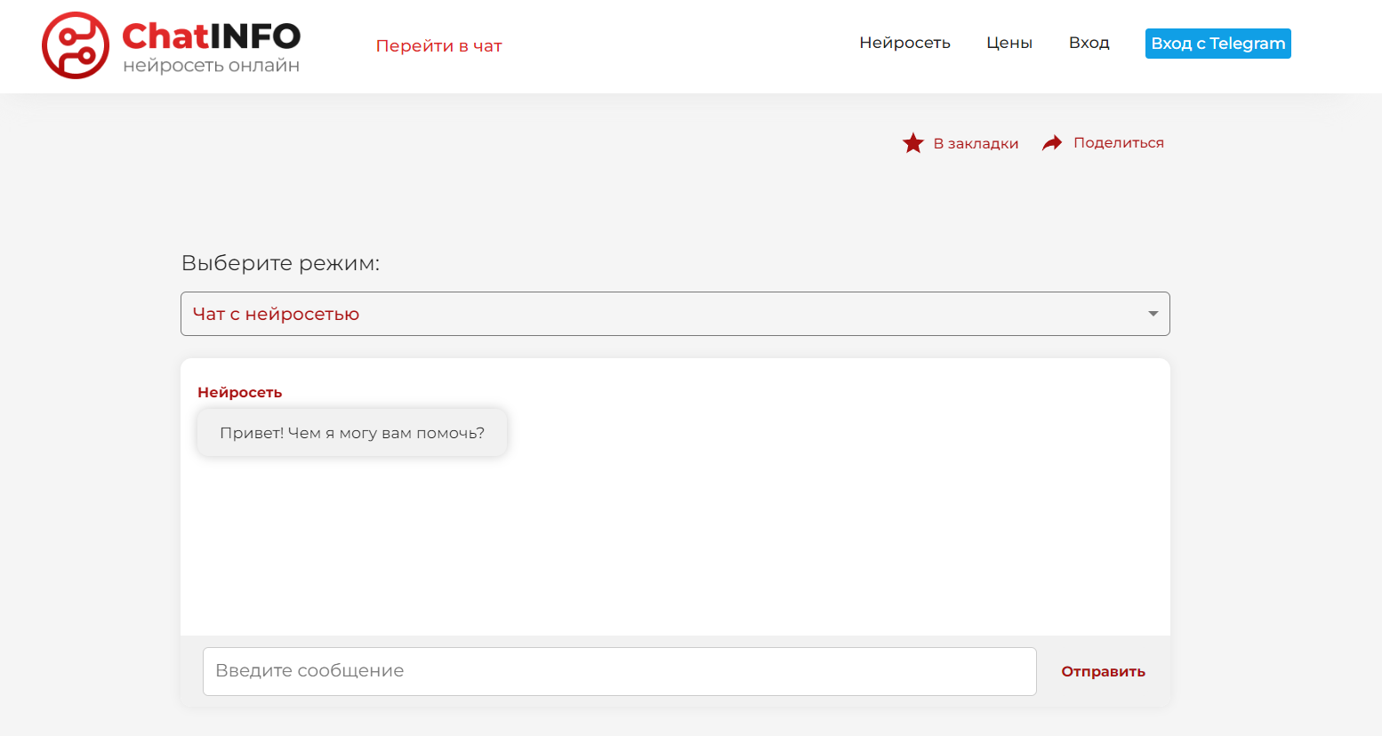Click the star bookmark icon
1382x736 pixels.
click(913, 143)
